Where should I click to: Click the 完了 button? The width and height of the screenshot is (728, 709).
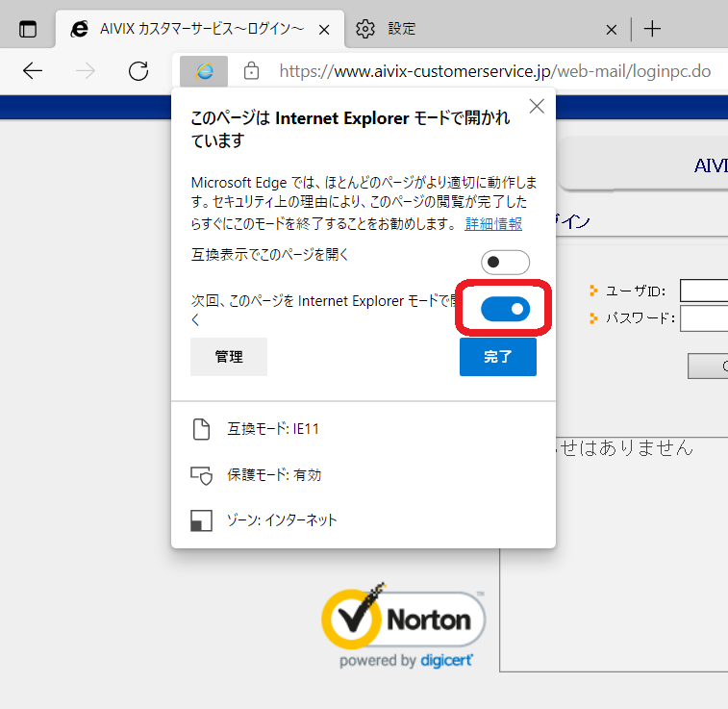498,357
